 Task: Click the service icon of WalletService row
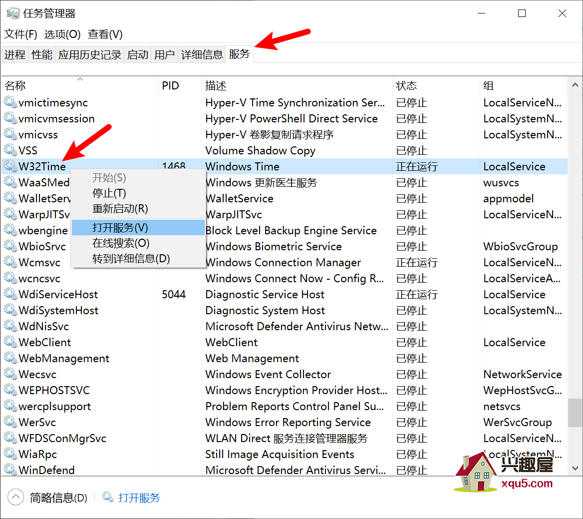[10, 198]
